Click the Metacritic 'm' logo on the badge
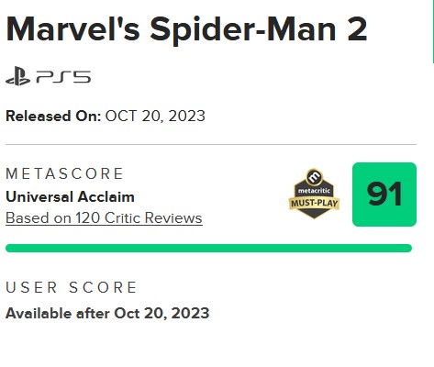This screenshot has height=367, width=434. [x=314, y=176]
